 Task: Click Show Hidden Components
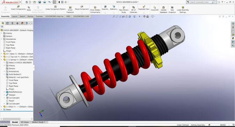95,10
